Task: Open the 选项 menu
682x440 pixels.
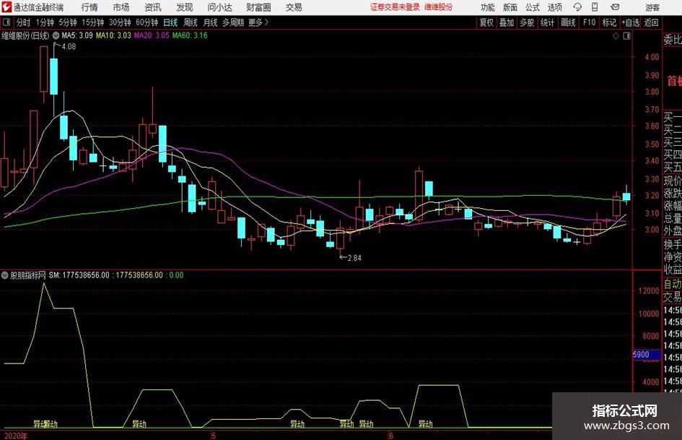Action: (x=554, y=7)
